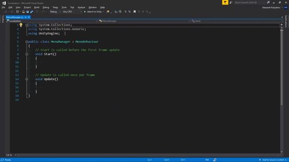Click the Undo toolbar icon
The height and width of the screenshot is (162, 289).
(x=37, y=12)
